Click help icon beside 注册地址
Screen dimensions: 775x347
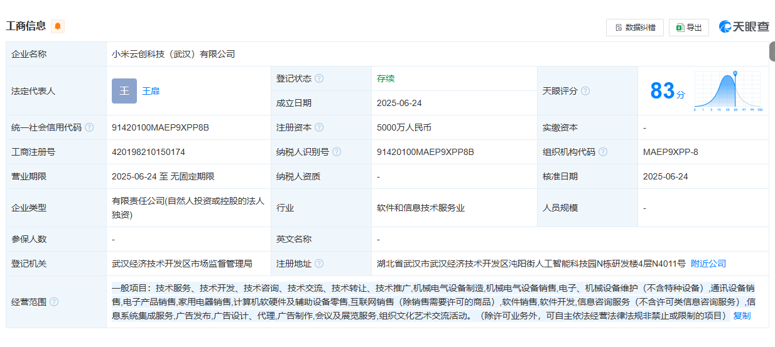(x=319, y=264)
